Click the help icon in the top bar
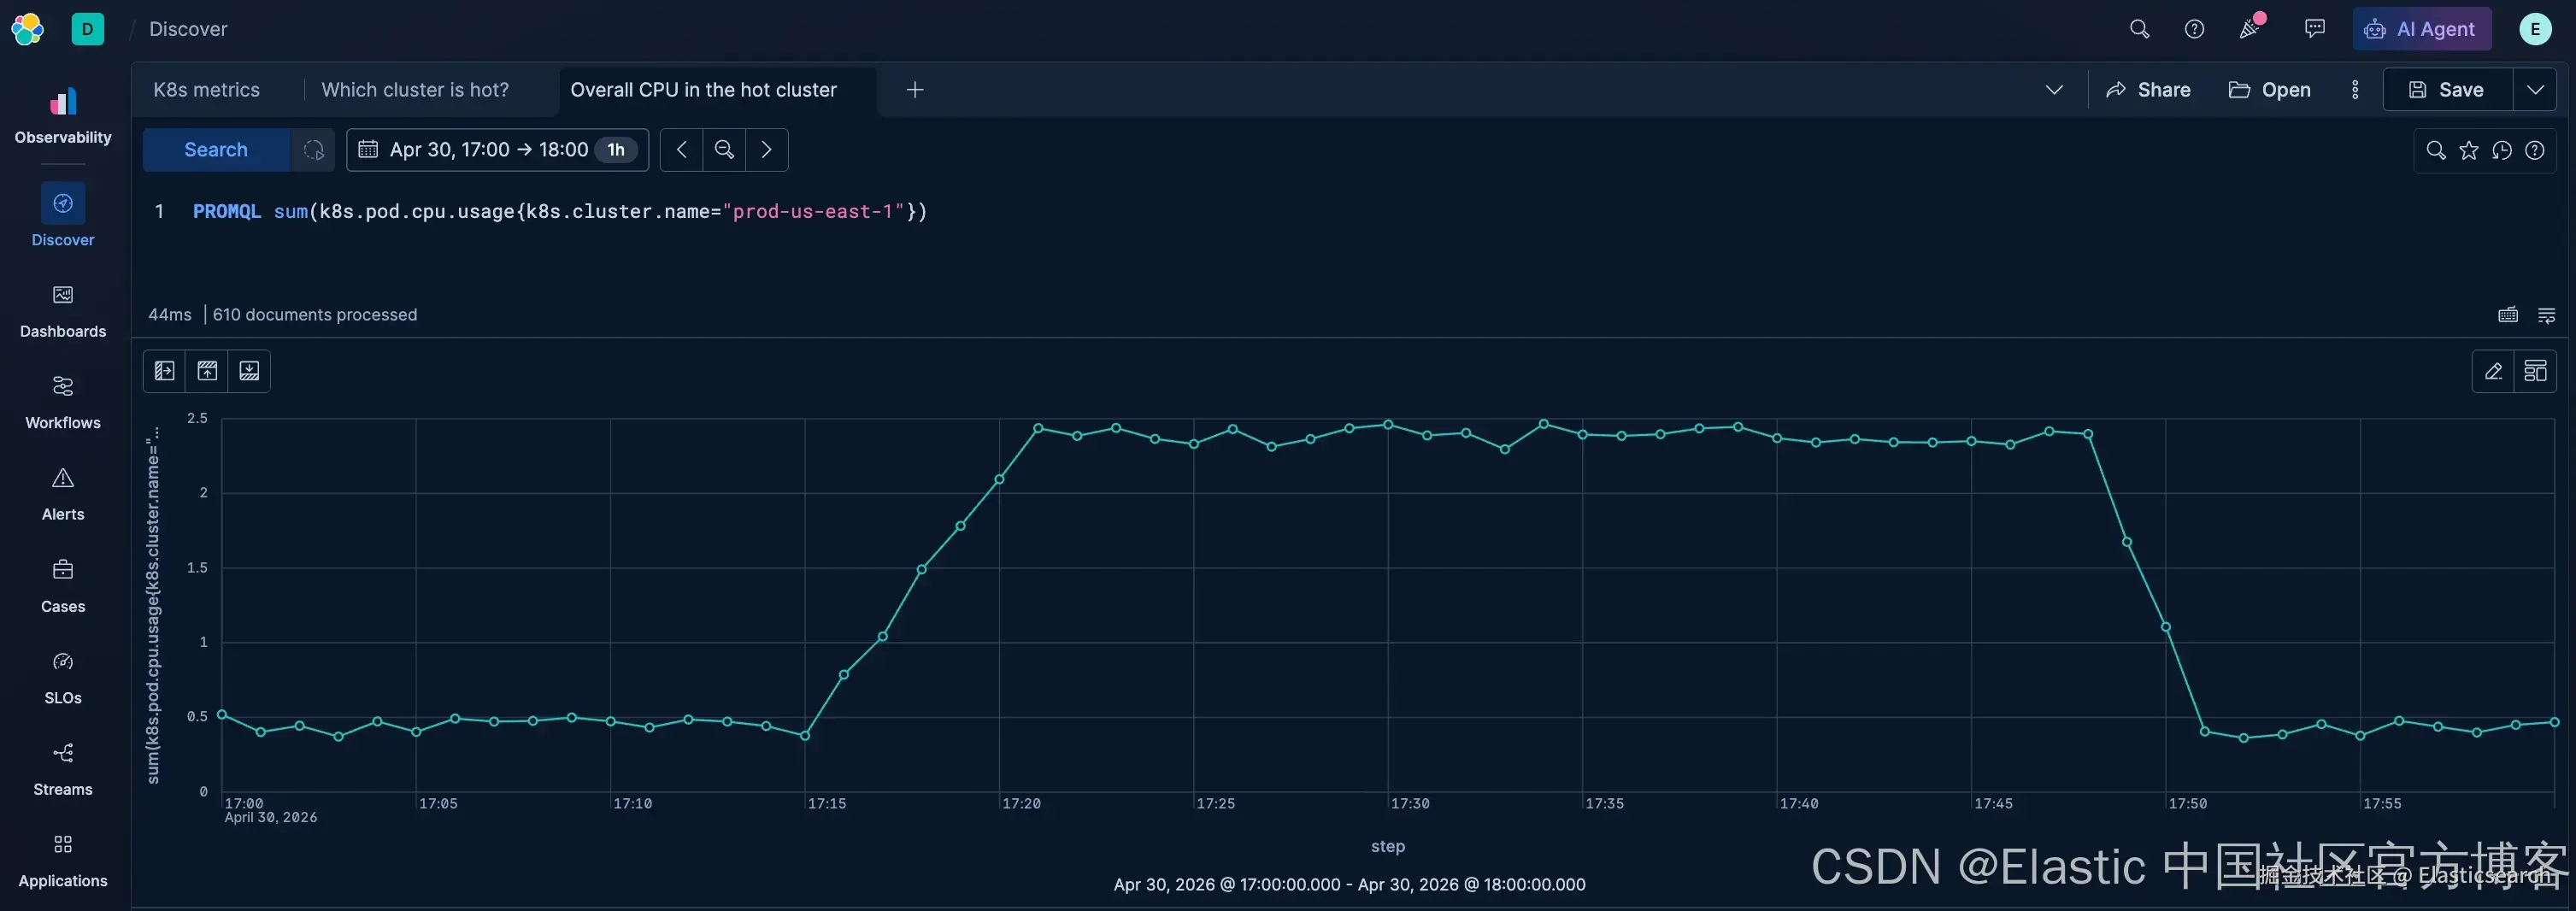2576x911 pixels. point(2194,29)
